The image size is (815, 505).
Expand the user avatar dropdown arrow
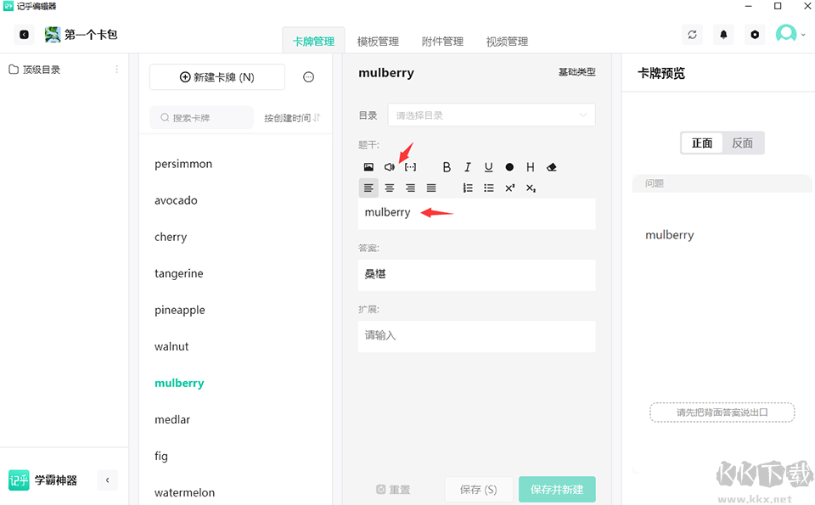[803, 35]
